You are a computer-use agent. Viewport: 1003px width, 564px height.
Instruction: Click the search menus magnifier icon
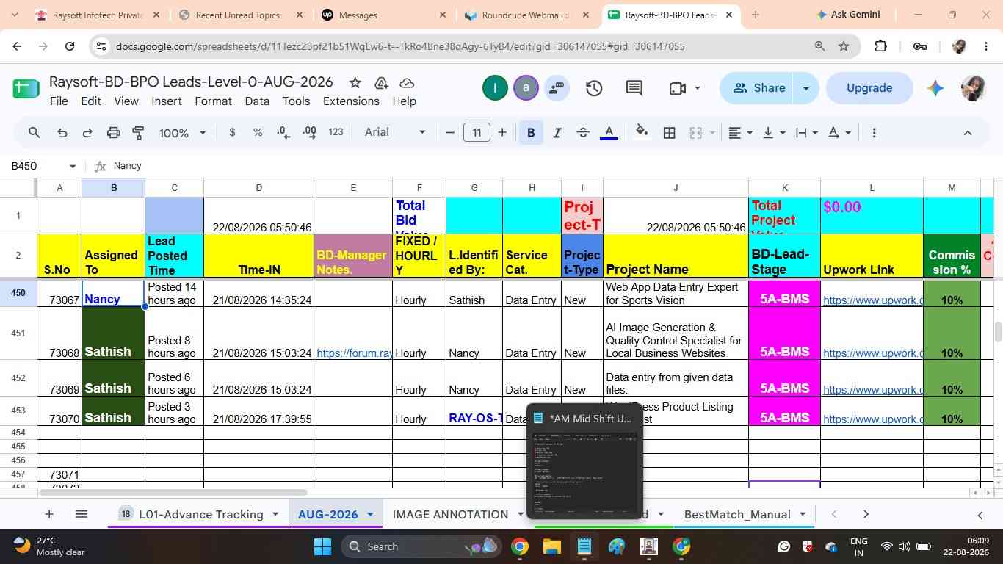pyautogui.click(x=34, y=133)
